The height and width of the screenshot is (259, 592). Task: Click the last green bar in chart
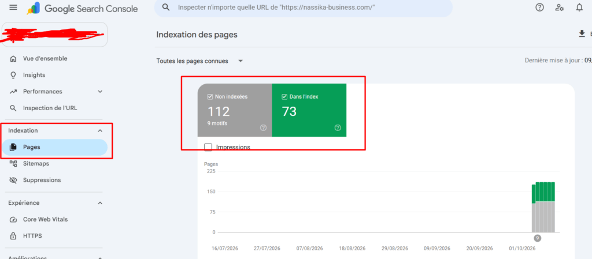[553, 192]
